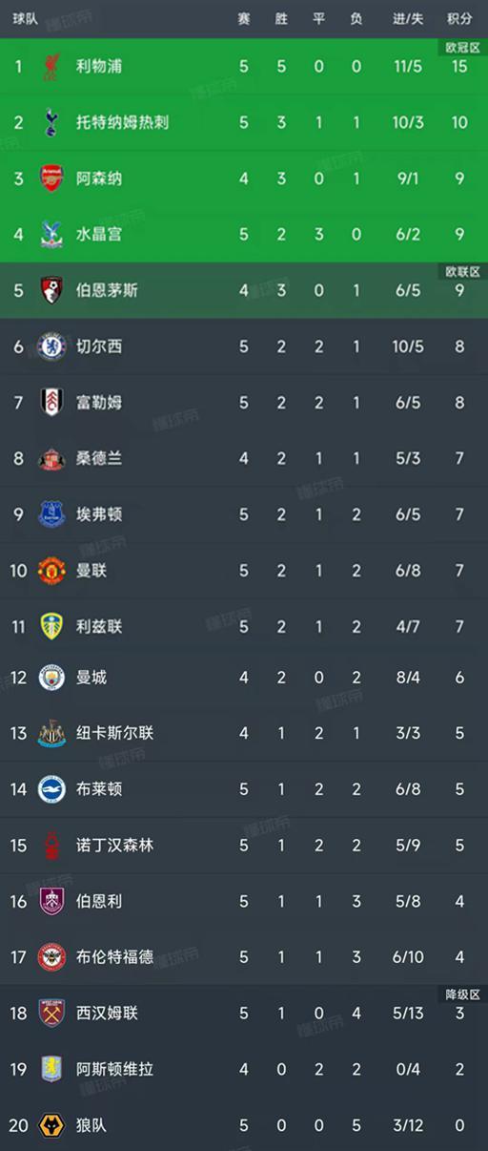Image resolution: width=488 pixels, height=1151 pixels.
Task: Click the 进/失 goals column header
Action: tap(408, 19)
